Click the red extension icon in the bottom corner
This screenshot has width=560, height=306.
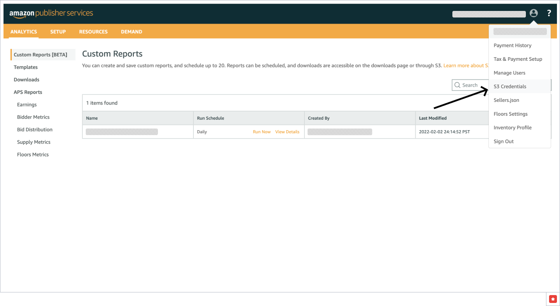[x=553, y=299]
